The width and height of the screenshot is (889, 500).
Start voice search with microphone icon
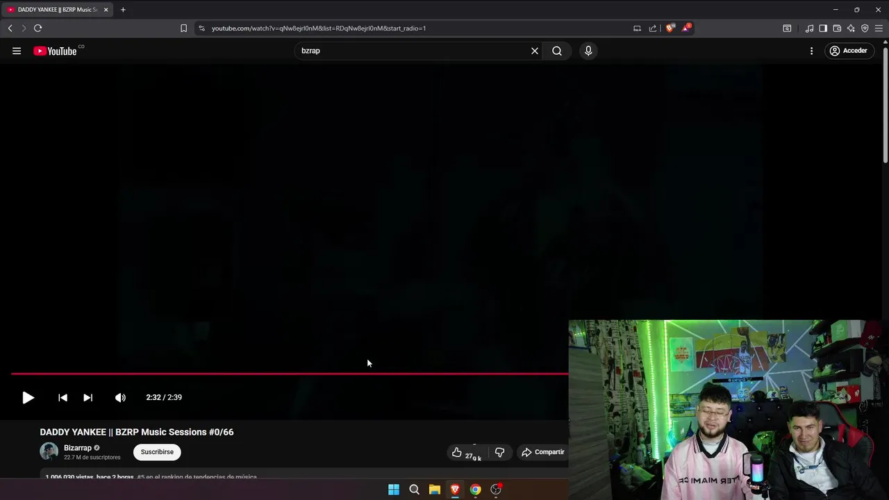click(588, 51)
